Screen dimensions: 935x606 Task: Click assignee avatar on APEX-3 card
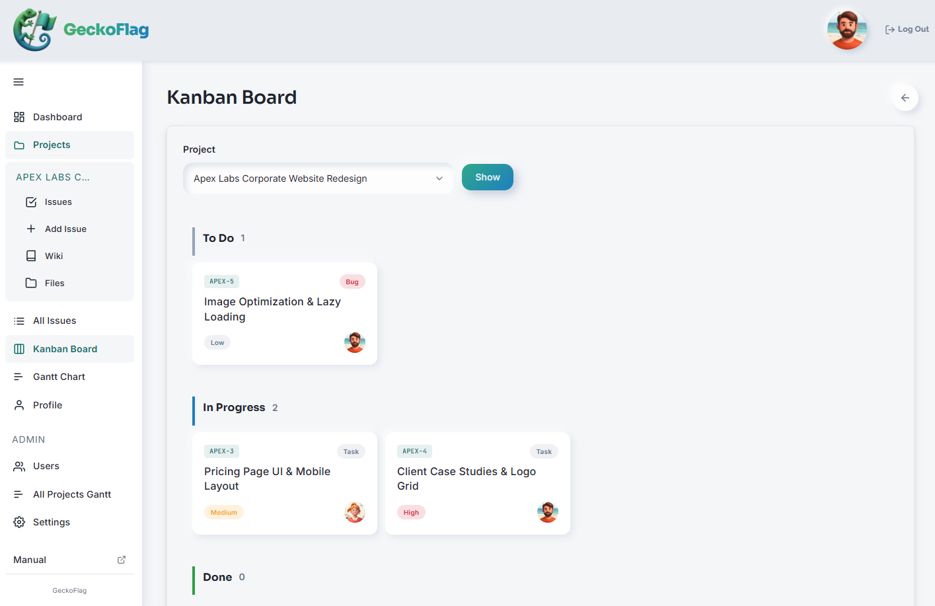point(355,512)
